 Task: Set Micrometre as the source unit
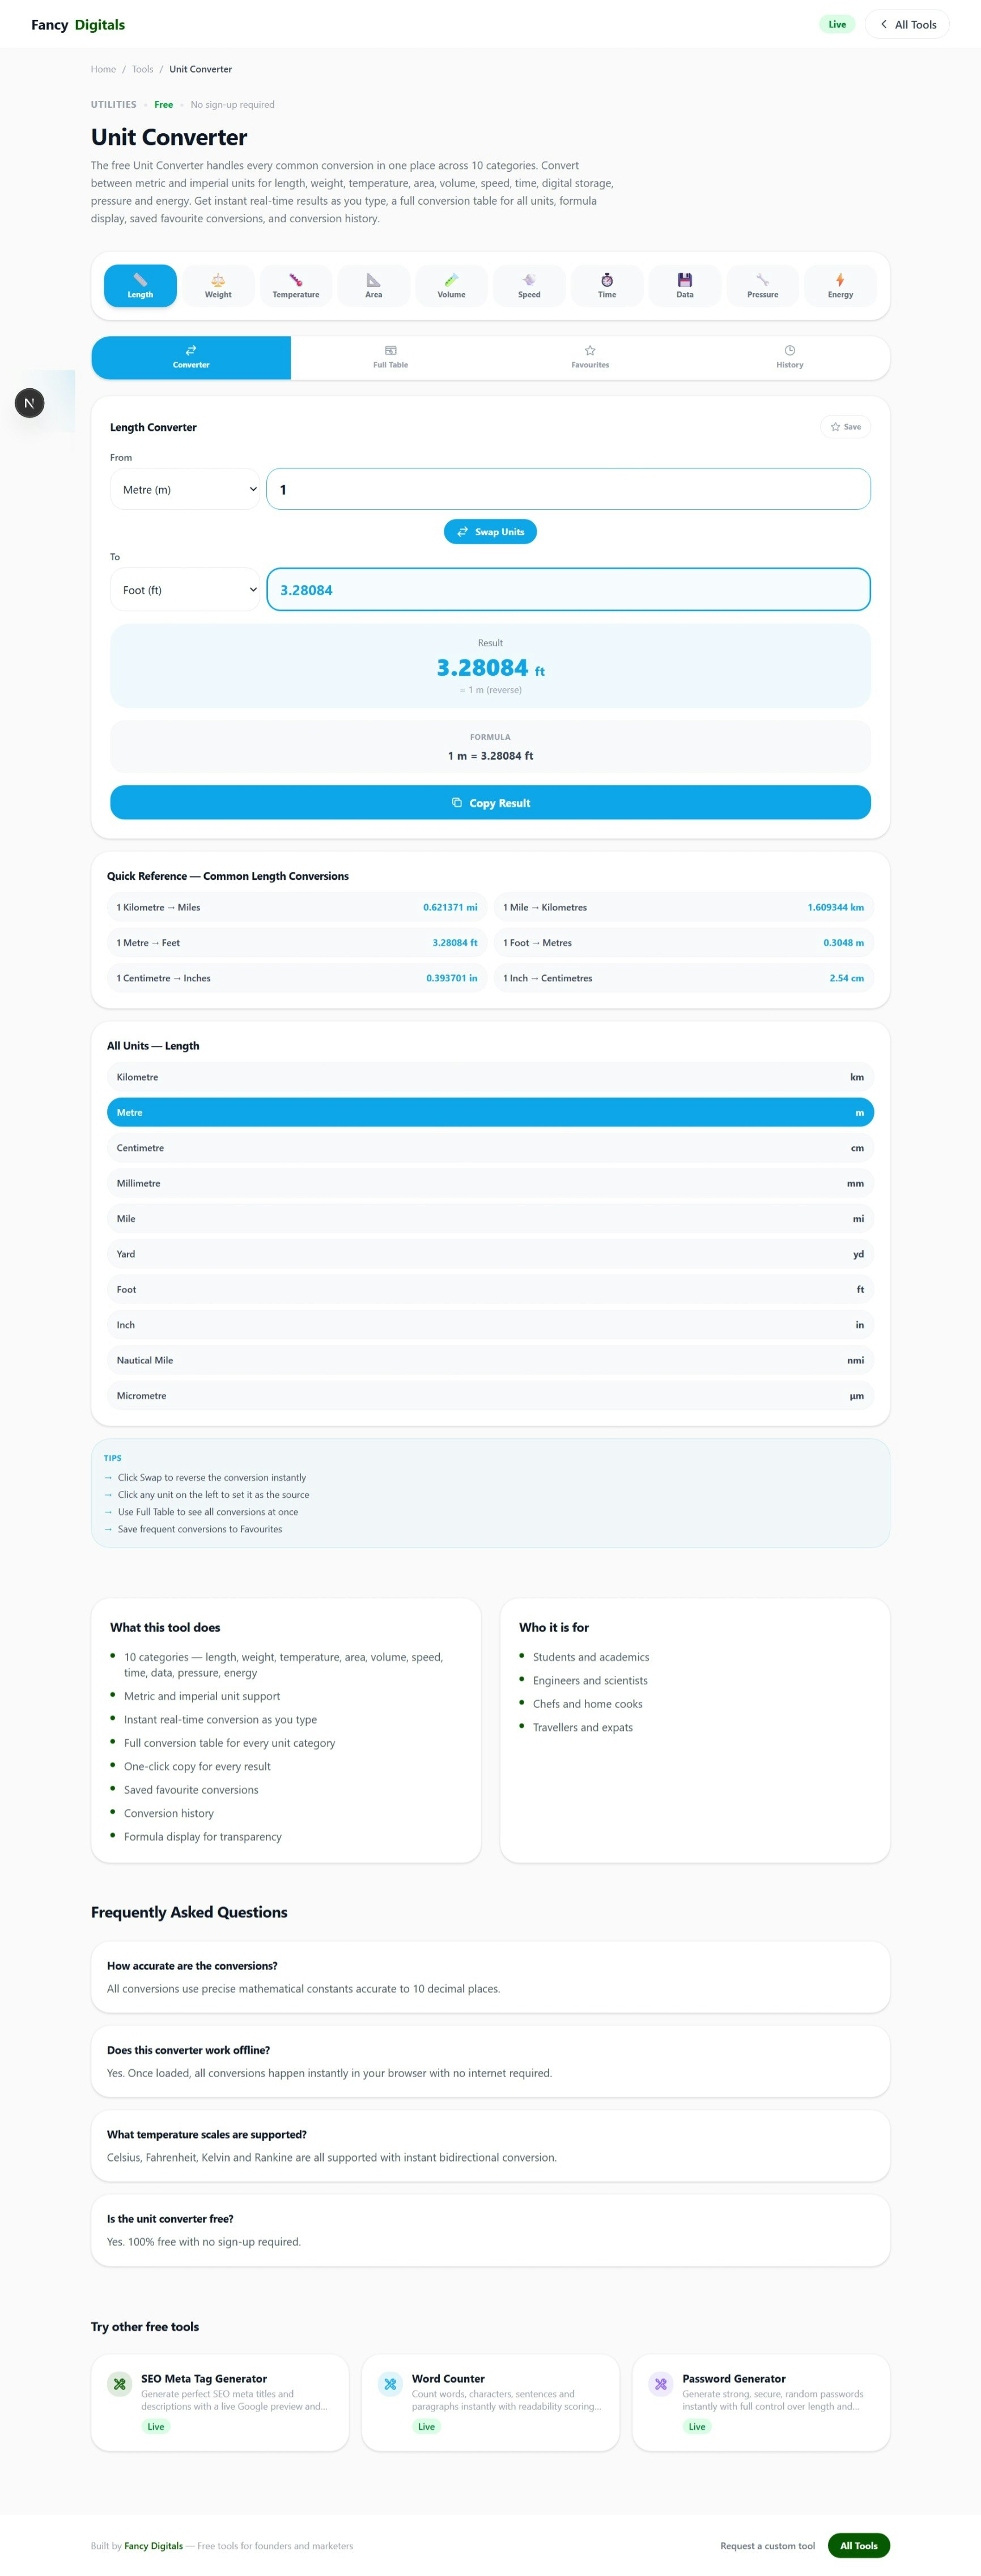[490, 1396]
